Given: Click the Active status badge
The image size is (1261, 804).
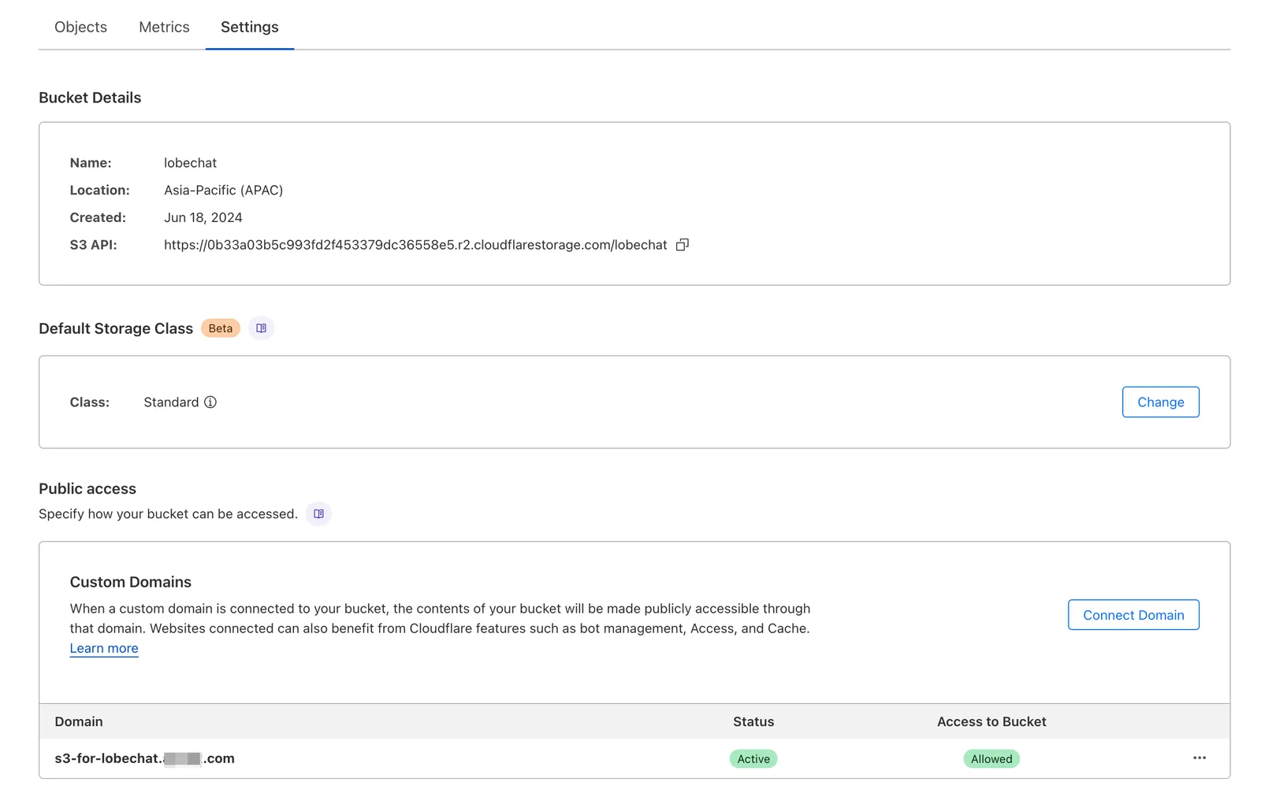Looking at the screenshot, I should (753, 759).
